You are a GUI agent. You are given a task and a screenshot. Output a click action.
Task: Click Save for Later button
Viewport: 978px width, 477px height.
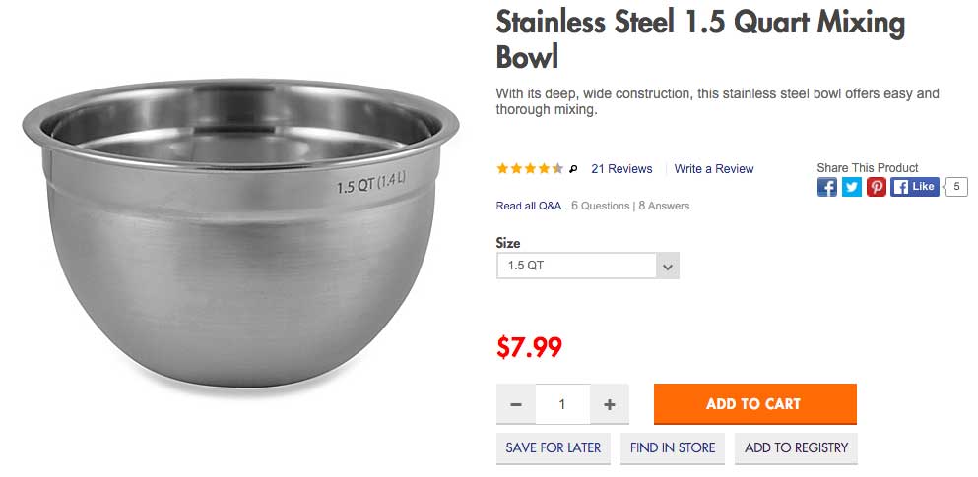coord(554,448)
